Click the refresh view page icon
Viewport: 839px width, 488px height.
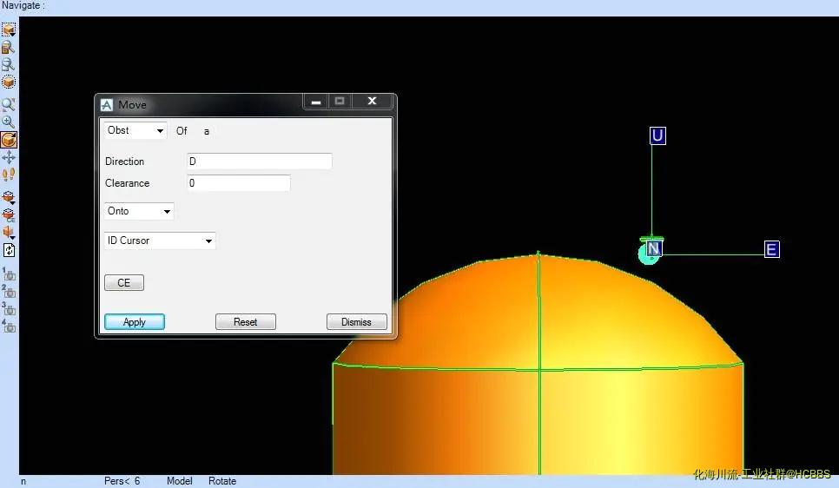(x=9, y=250)
